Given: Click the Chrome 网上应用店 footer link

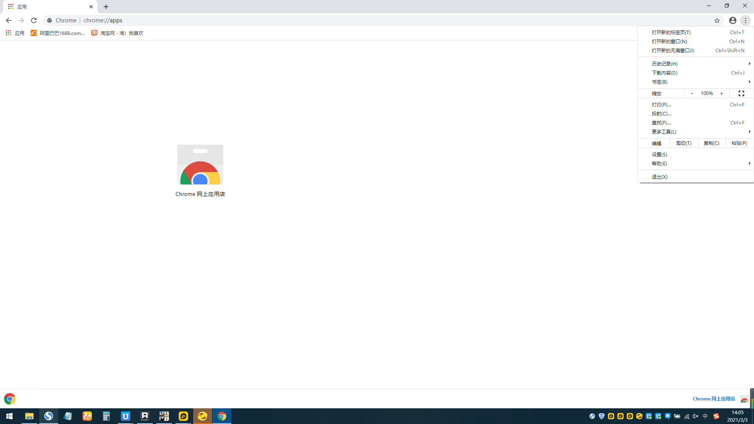Looking at the screenshot, I should coord(714,399).
